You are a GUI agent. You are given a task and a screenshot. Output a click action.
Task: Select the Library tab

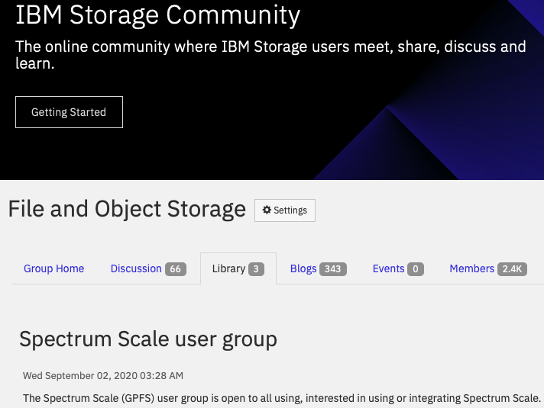[238, 268]
